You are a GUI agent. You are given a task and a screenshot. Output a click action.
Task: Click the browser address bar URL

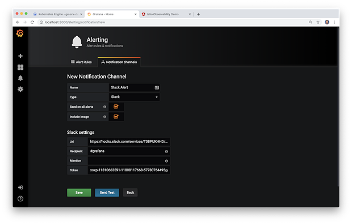[75, 22]
